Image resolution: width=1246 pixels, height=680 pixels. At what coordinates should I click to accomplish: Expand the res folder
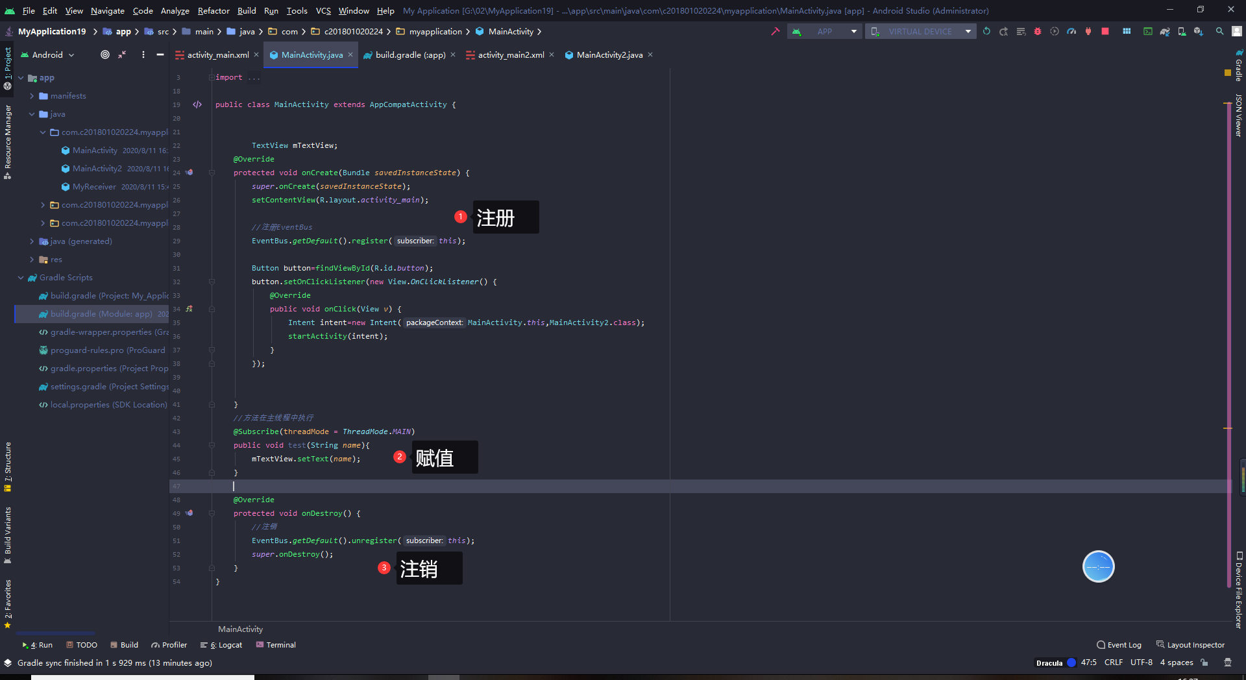click(32, 260)
